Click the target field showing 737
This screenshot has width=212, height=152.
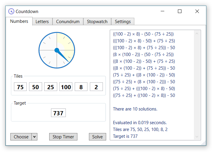[x=58, y=113]
